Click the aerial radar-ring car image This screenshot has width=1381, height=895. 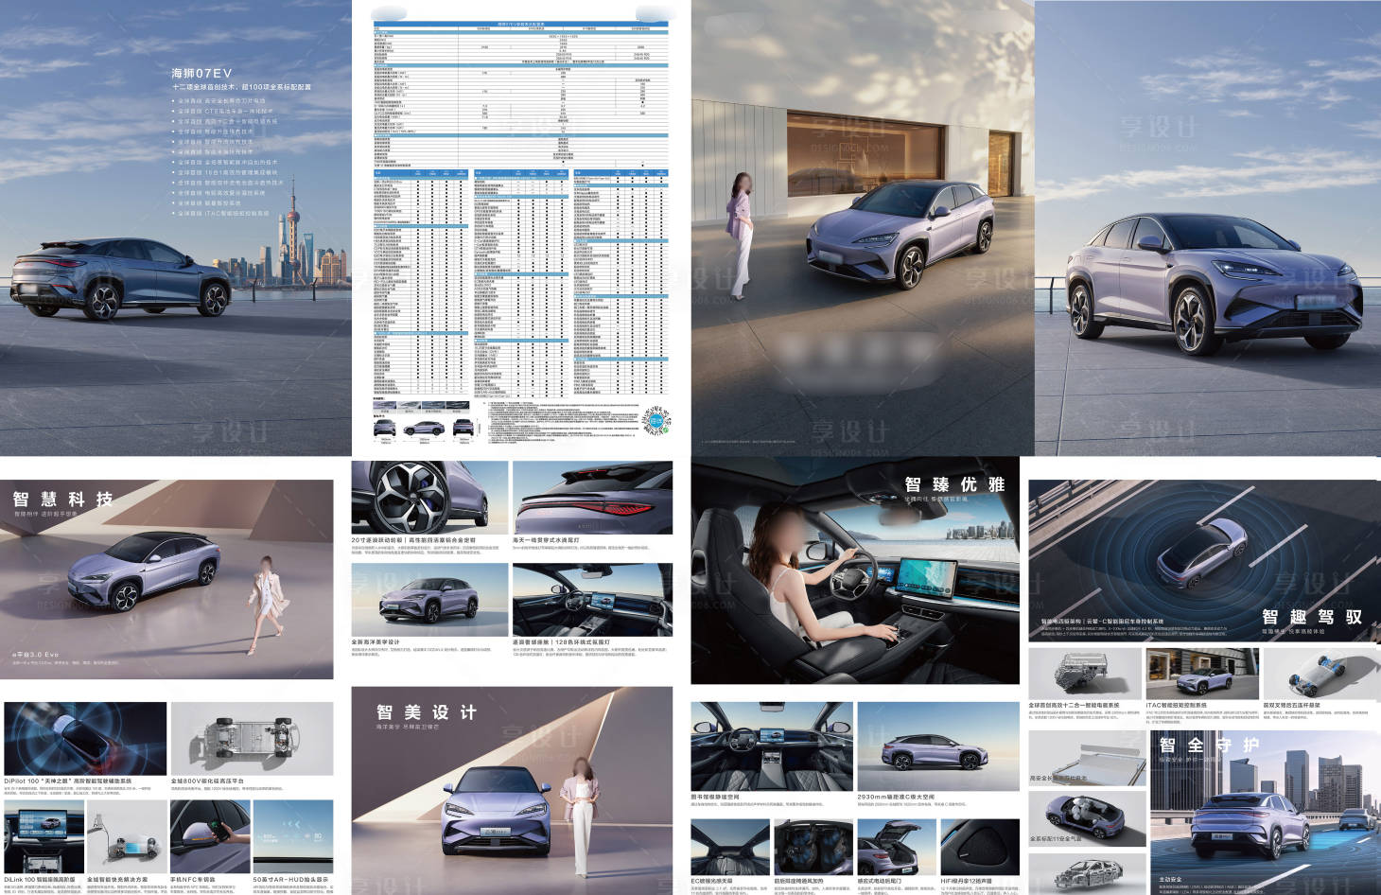pos(1204,560)
